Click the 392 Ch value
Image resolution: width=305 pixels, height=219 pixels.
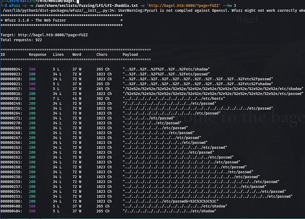[103, 99]
